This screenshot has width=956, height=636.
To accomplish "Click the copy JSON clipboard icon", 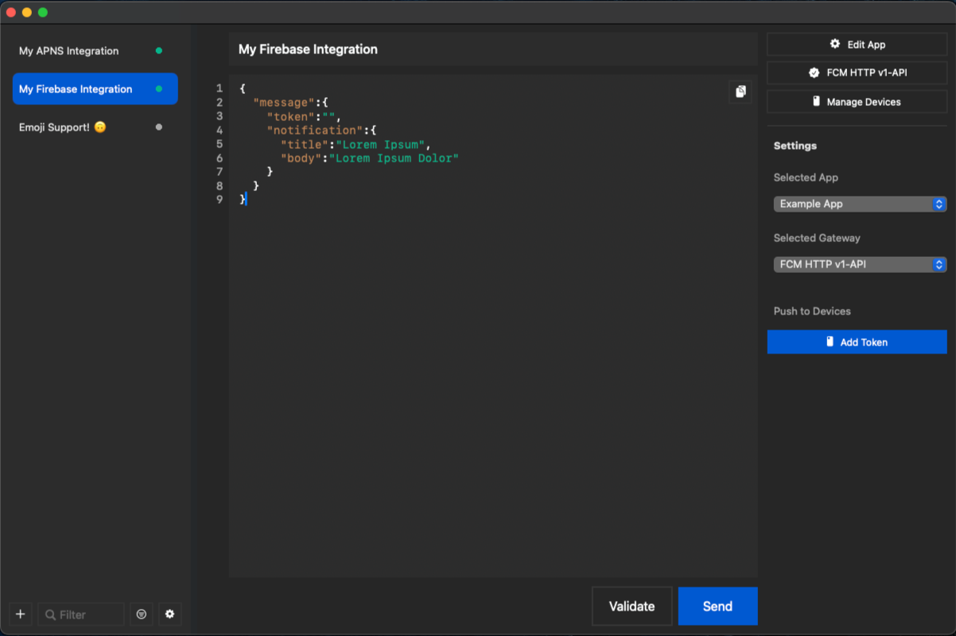I will click(x=740, y=92).
